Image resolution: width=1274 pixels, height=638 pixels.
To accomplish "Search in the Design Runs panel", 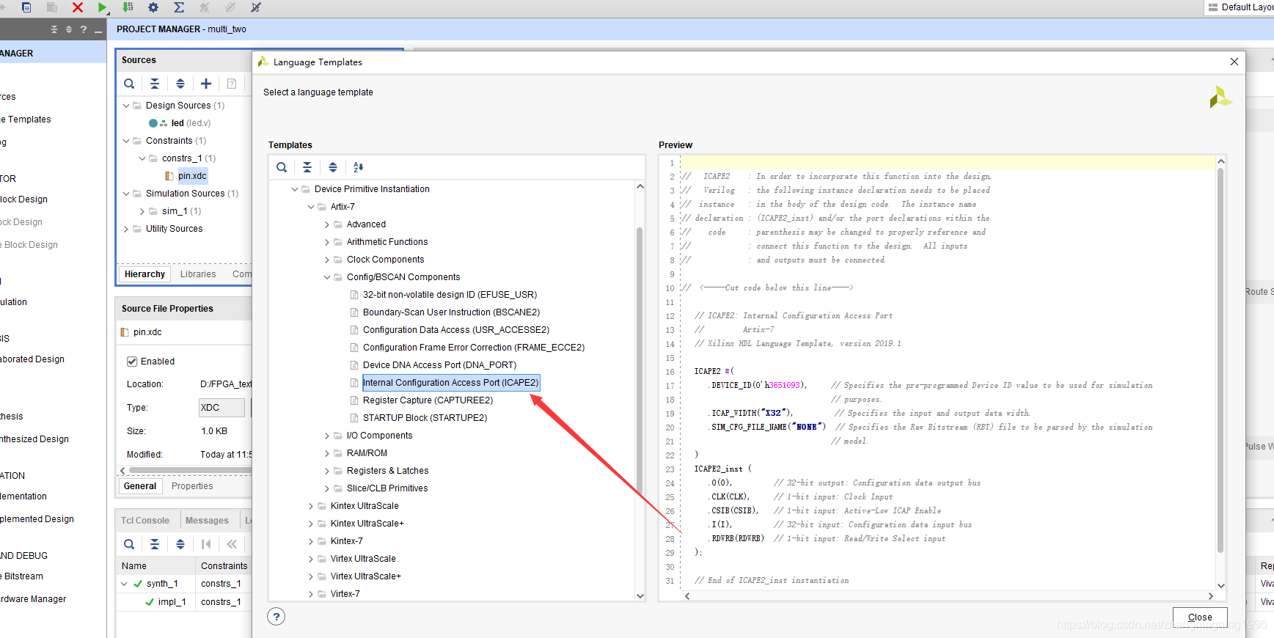I will [x=129, y=544].
